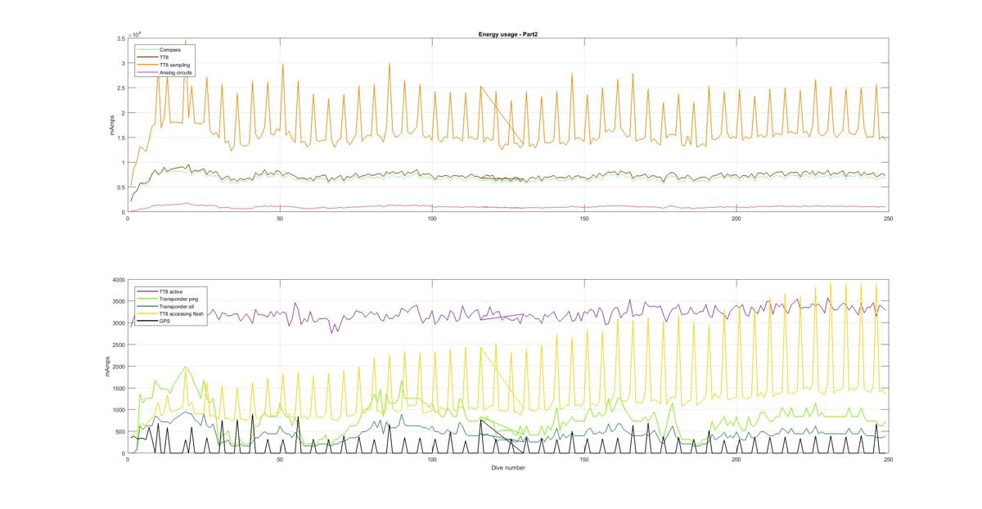Select the "TT8 active" legend entry
Screen dimensions: 982x509
(171, 291)
